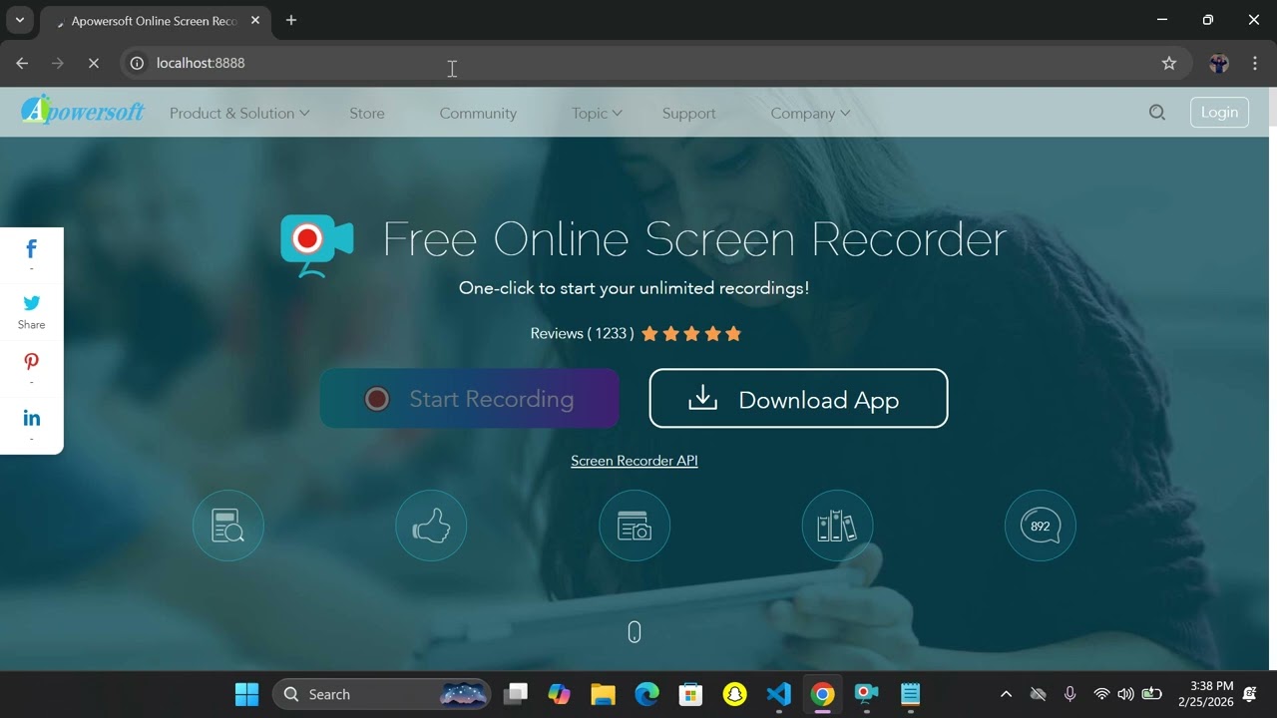Share the page on LinkedIn
Image resolution: width=1277 pixels, height=718 pixels.
[x=32, y=419]
